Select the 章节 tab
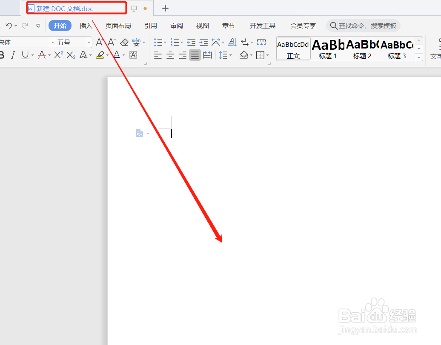 [x=228, y=26]
